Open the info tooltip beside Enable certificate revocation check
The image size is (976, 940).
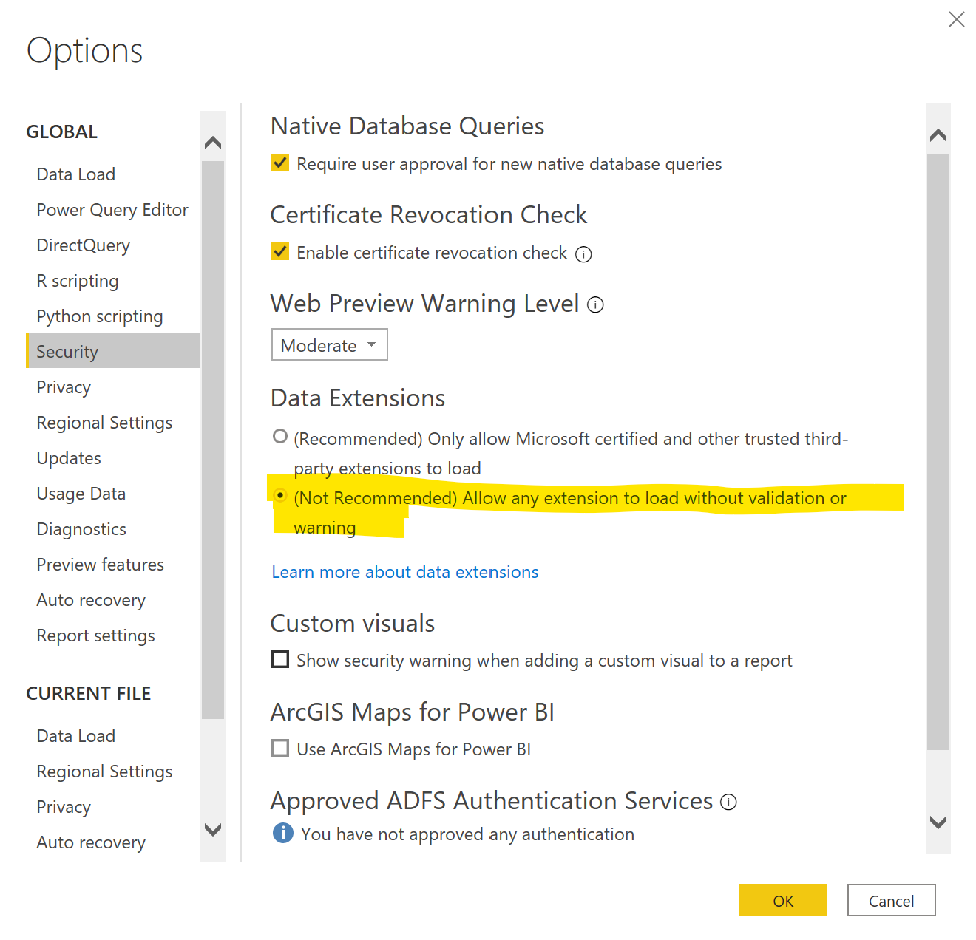pos(583,253)
